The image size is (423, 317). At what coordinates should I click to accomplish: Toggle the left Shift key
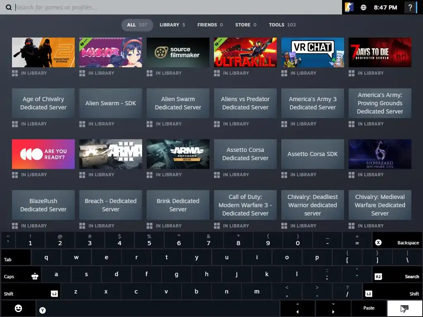click(x=31, y=291)
